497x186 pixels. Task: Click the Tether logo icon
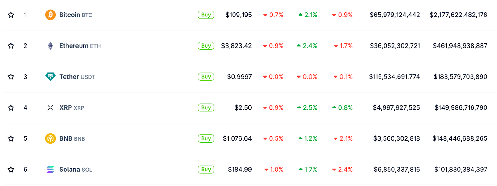(50, 76)
